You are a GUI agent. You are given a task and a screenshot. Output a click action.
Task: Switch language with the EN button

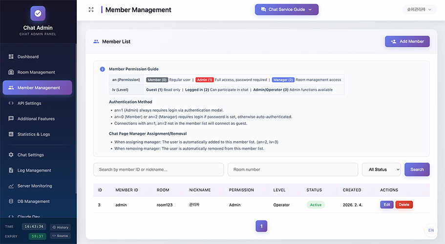pos(431,230)
